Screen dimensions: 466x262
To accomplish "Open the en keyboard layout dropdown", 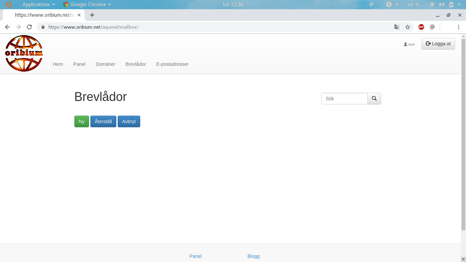I will tap(413, 4).
